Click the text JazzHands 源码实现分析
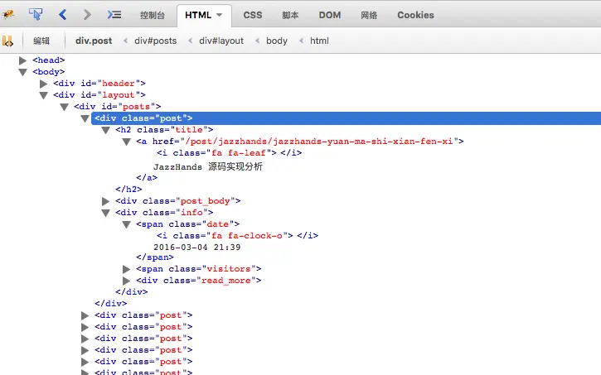Image resolution: width=601 pixels, height=375 pixels. [208, 166]
